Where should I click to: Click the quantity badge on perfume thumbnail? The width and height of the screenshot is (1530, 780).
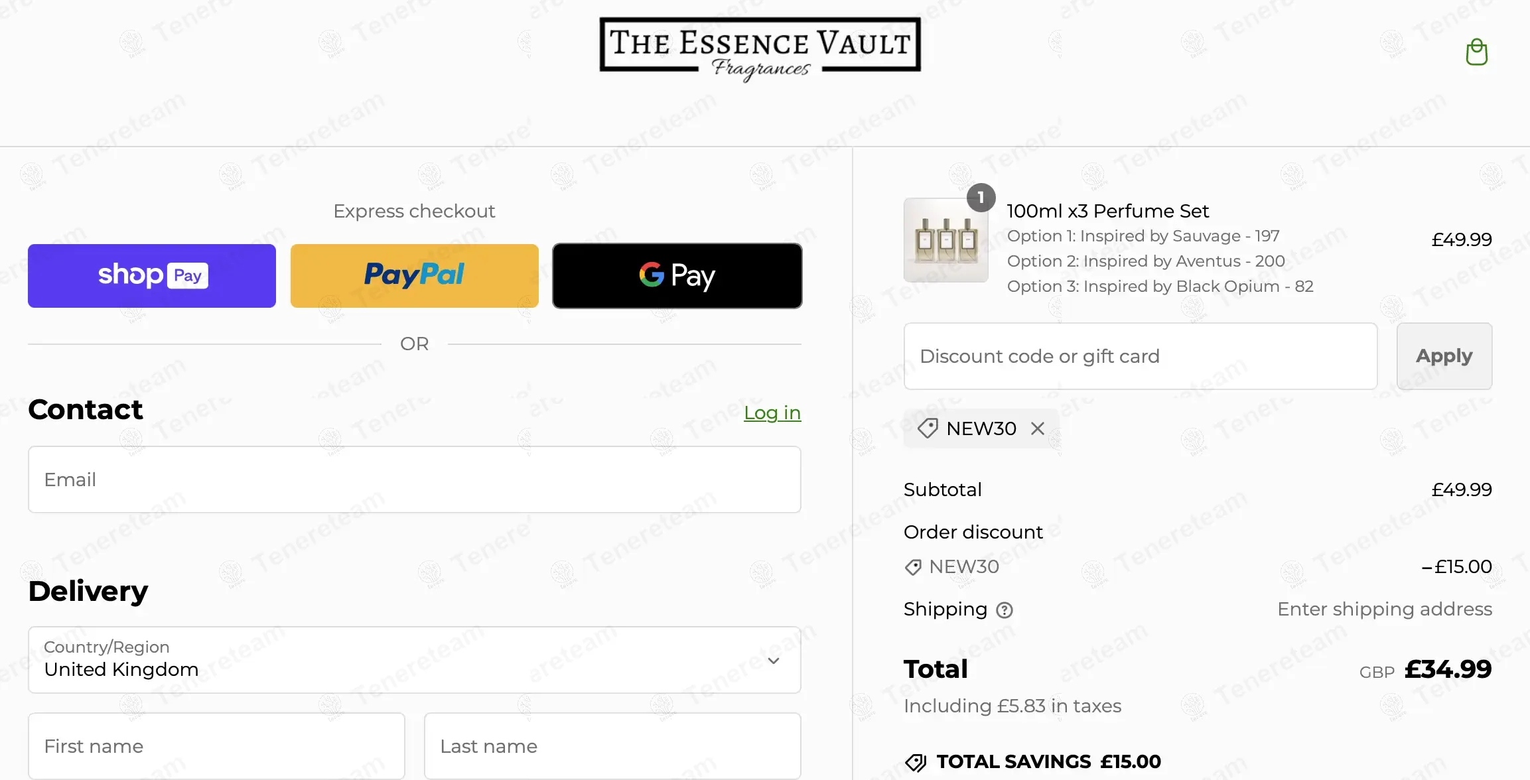pyautogui.click(x=981, y=198)
